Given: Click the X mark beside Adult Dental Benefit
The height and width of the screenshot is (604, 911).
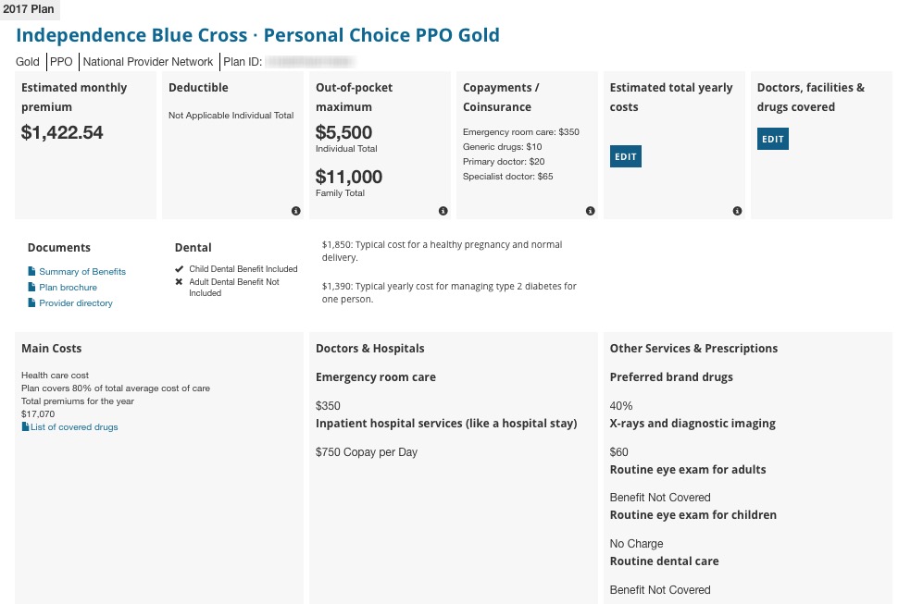Looking at the screenshot, I should pyautogui.click(x=179, y=281).
